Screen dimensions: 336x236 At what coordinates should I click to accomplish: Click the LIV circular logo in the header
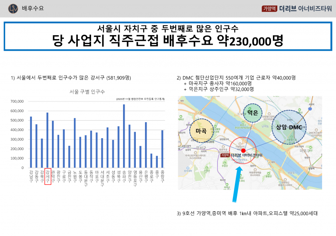pyautogui.click(x=13, y=8)
